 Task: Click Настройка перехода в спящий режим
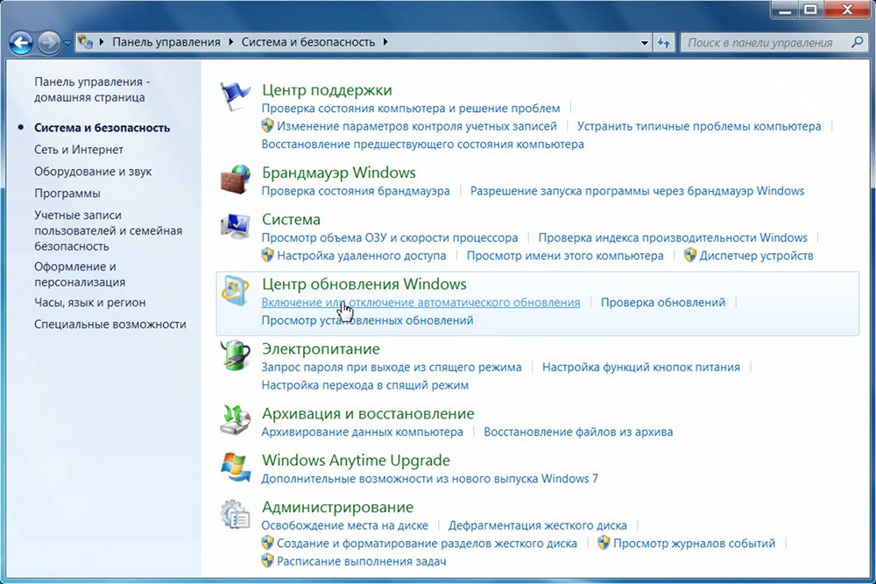[x=365, y=385]
